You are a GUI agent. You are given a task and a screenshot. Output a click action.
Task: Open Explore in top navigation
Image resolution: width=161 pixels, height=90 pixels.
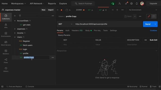pyautogui.click(x=63, y=3)
